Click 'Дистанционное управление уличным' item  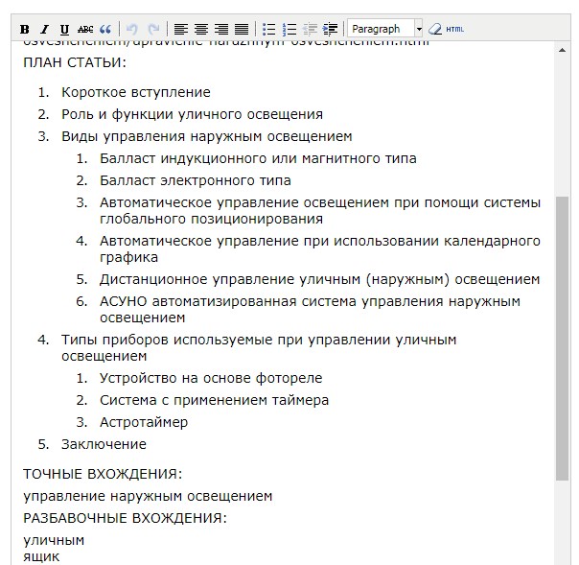pos(320,279)
